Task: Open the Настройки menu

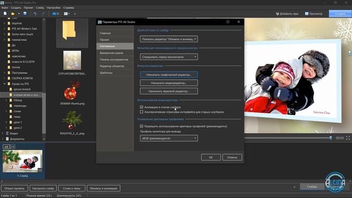Action: coord(53,8)
